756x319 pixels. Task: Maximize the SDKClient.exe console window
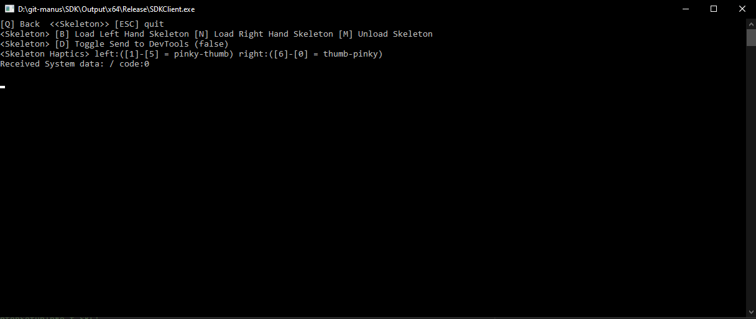[714, 9]
